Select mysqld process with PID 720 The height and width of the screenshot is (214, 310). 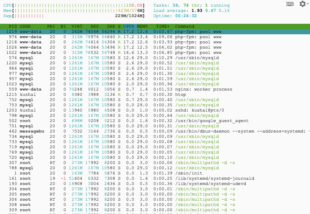coord(155,157)
